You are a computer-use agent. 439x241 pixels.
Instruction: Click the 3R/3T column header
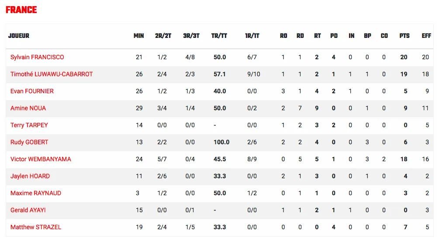191,36
